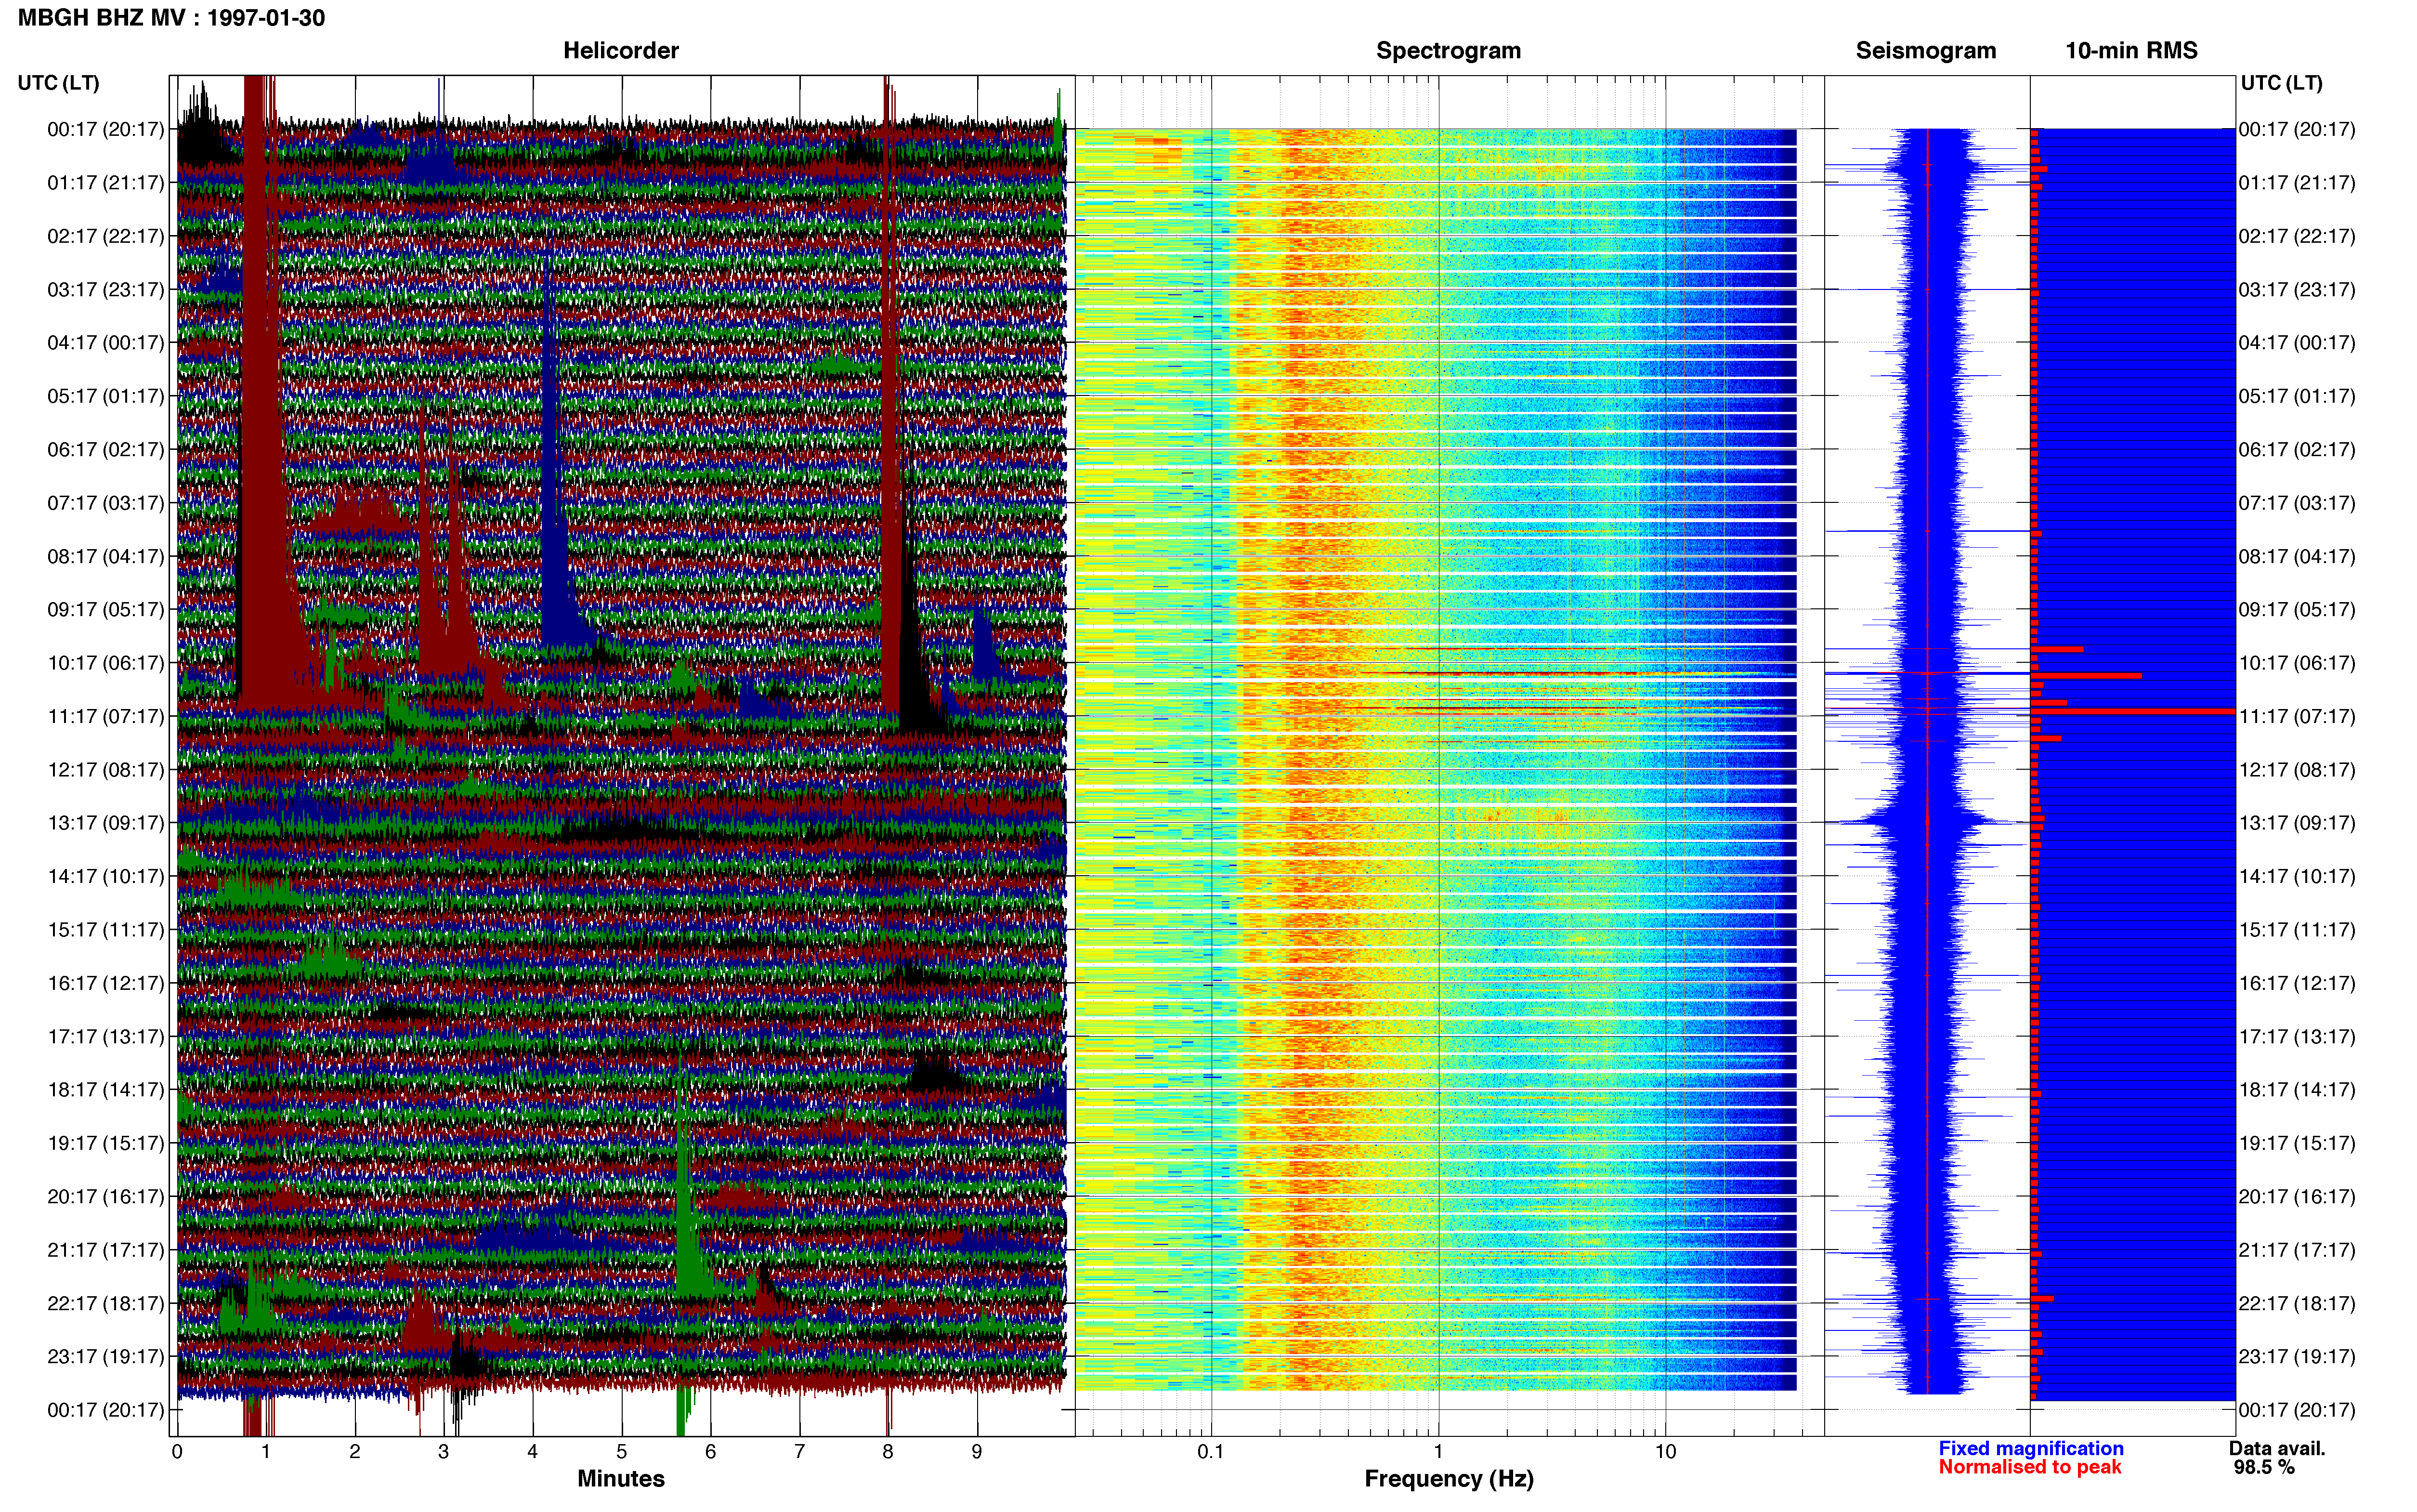Click the right '20:17 (16:17)' time label
This screenshot has width=2417, height=1512.
[2297, 1196]
